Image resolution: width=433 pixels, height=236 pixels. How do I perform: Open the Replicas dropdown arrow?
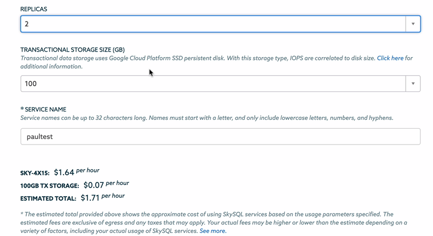413,24
